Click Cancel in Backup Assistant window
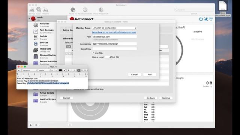This screenshot has width=240, height=135. coord(66,98)
